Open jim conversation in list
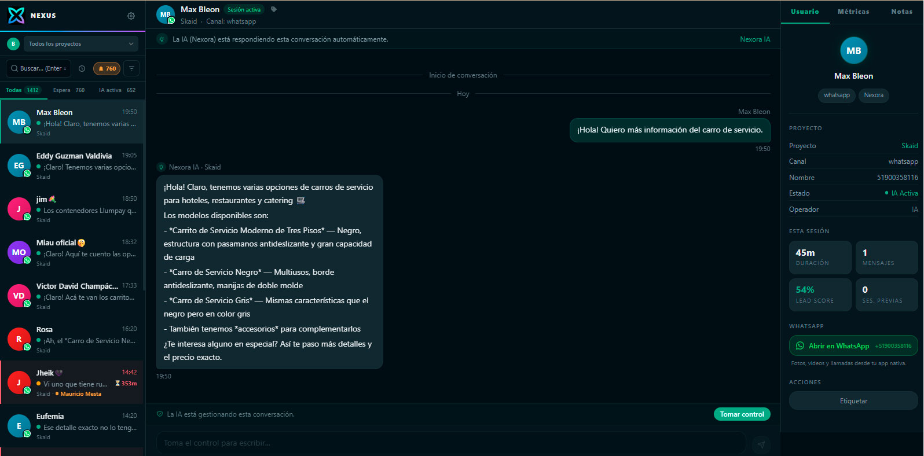This screenshot has height=456, width=924. click(x=72, y=209)
